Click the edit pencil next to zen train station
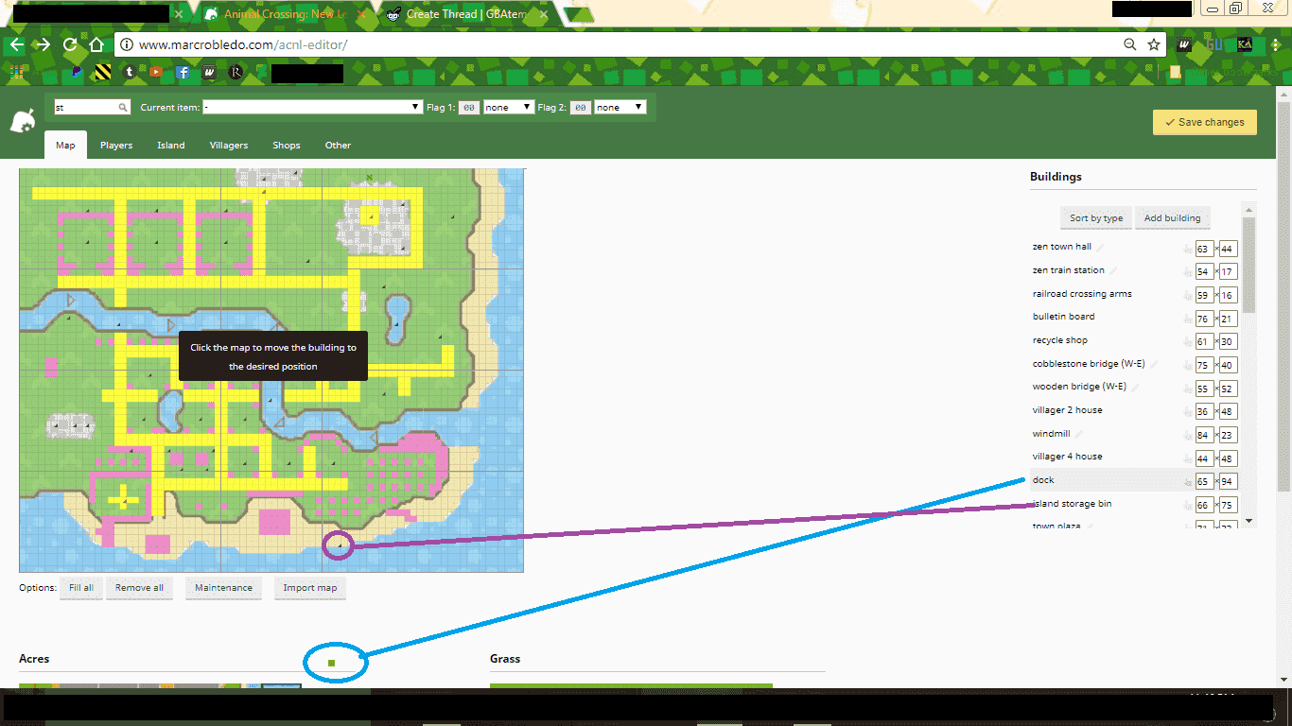Viewport: 1292px width, 726px height. pos(1113,270)
